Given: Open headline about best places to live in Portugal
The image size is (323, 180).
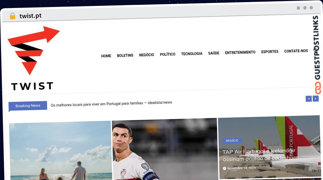Looking at the screenshot, I should point(111,104).
